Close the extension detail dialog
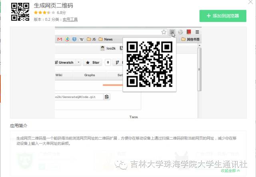The width and height of the screenshot is (256, 177). [250, 2]
